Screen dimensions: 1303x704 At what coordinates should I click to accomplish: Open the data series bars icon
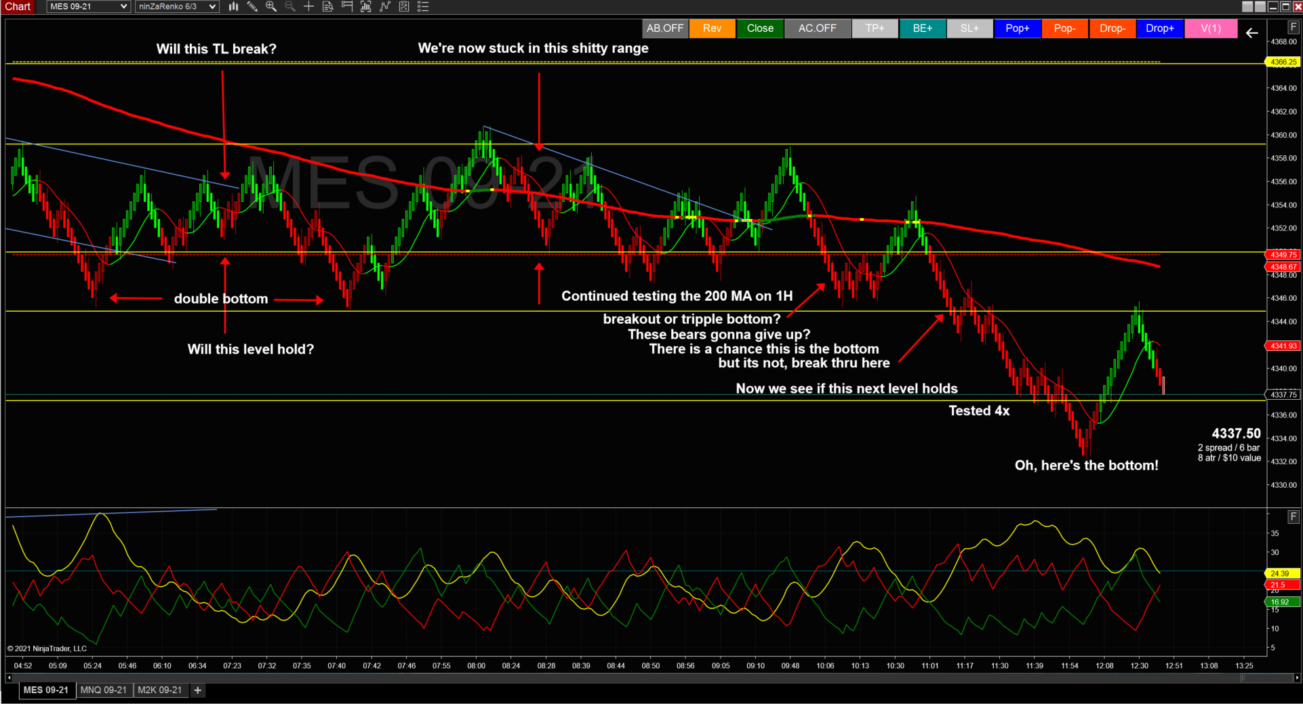[x=366, y=7]
